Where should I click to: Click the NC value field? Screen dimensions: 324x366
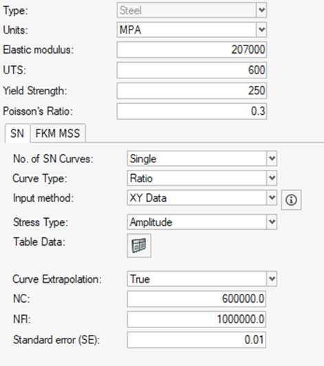click(x=197, y=299)
